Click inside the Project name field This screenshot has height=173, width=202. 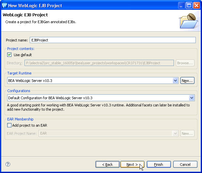pos(113,40)
